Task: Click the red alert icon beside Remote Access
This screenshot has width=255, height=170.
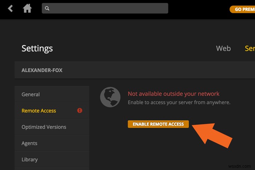Action: pos(80,111)
